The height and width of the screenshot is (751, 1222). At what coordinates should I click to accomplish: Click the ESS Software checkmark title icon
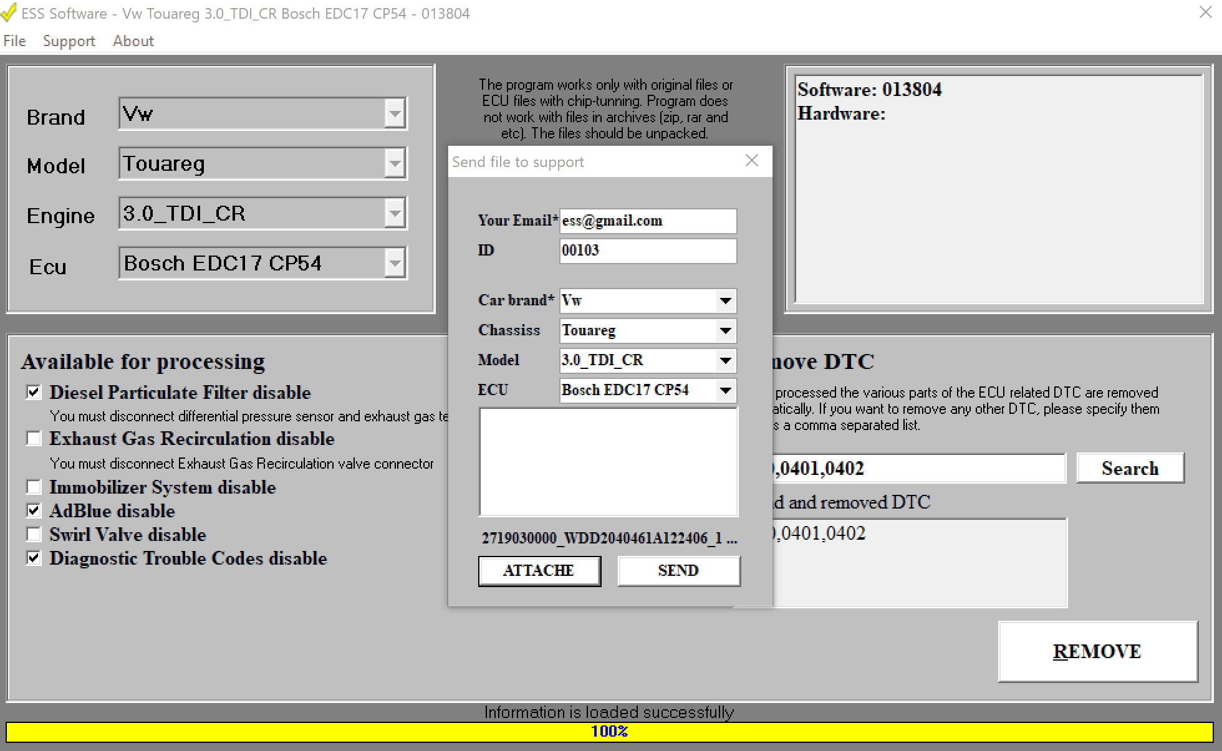9,12
